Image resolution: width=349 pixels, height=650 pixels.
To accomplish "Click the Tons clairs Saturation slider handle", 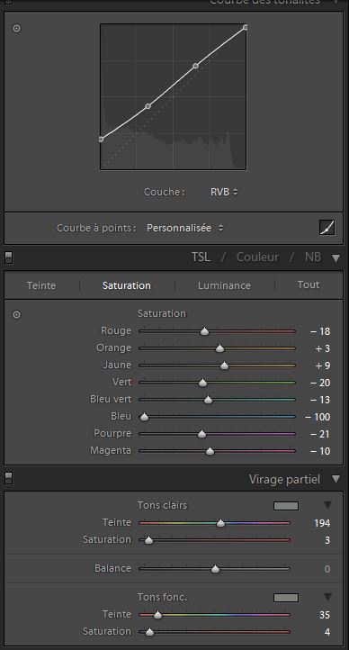I will [x=149, y=540].
